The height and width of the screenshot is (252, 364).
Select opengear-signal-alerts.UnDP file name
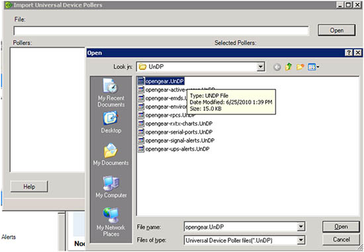(179, 140)
